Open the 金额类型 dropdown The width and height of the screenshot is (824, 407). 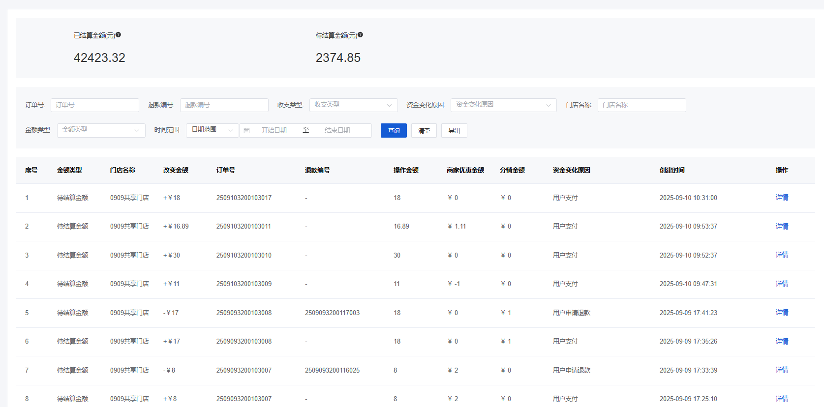click(x=101, y=130)
